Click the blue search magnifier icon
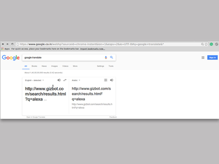Image resolution: width=219 pixels, height=164 pixels. tap(111, 57)
